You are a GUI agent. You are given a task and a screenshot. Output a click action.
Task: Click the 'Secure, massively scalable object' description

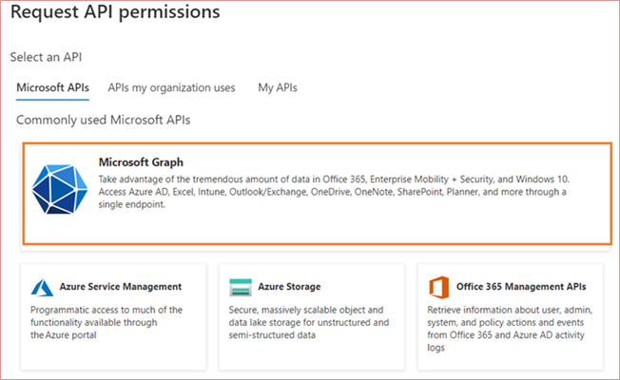click(309, 322)
